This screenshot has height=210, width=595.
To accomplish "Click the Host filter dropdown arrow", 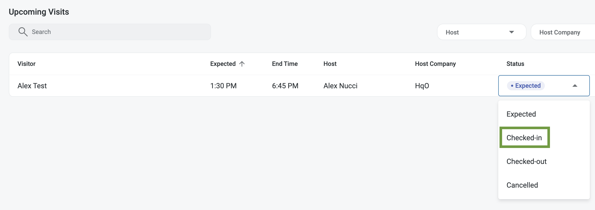I will tap(511, 32).
